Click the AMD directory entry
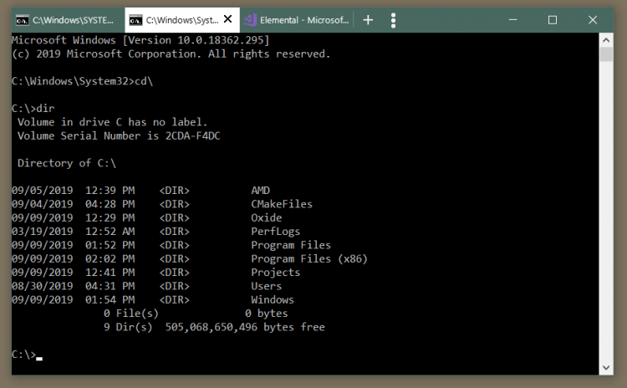Screen dimensions: 627x388 pyautogui.click(x=260, y=191)
